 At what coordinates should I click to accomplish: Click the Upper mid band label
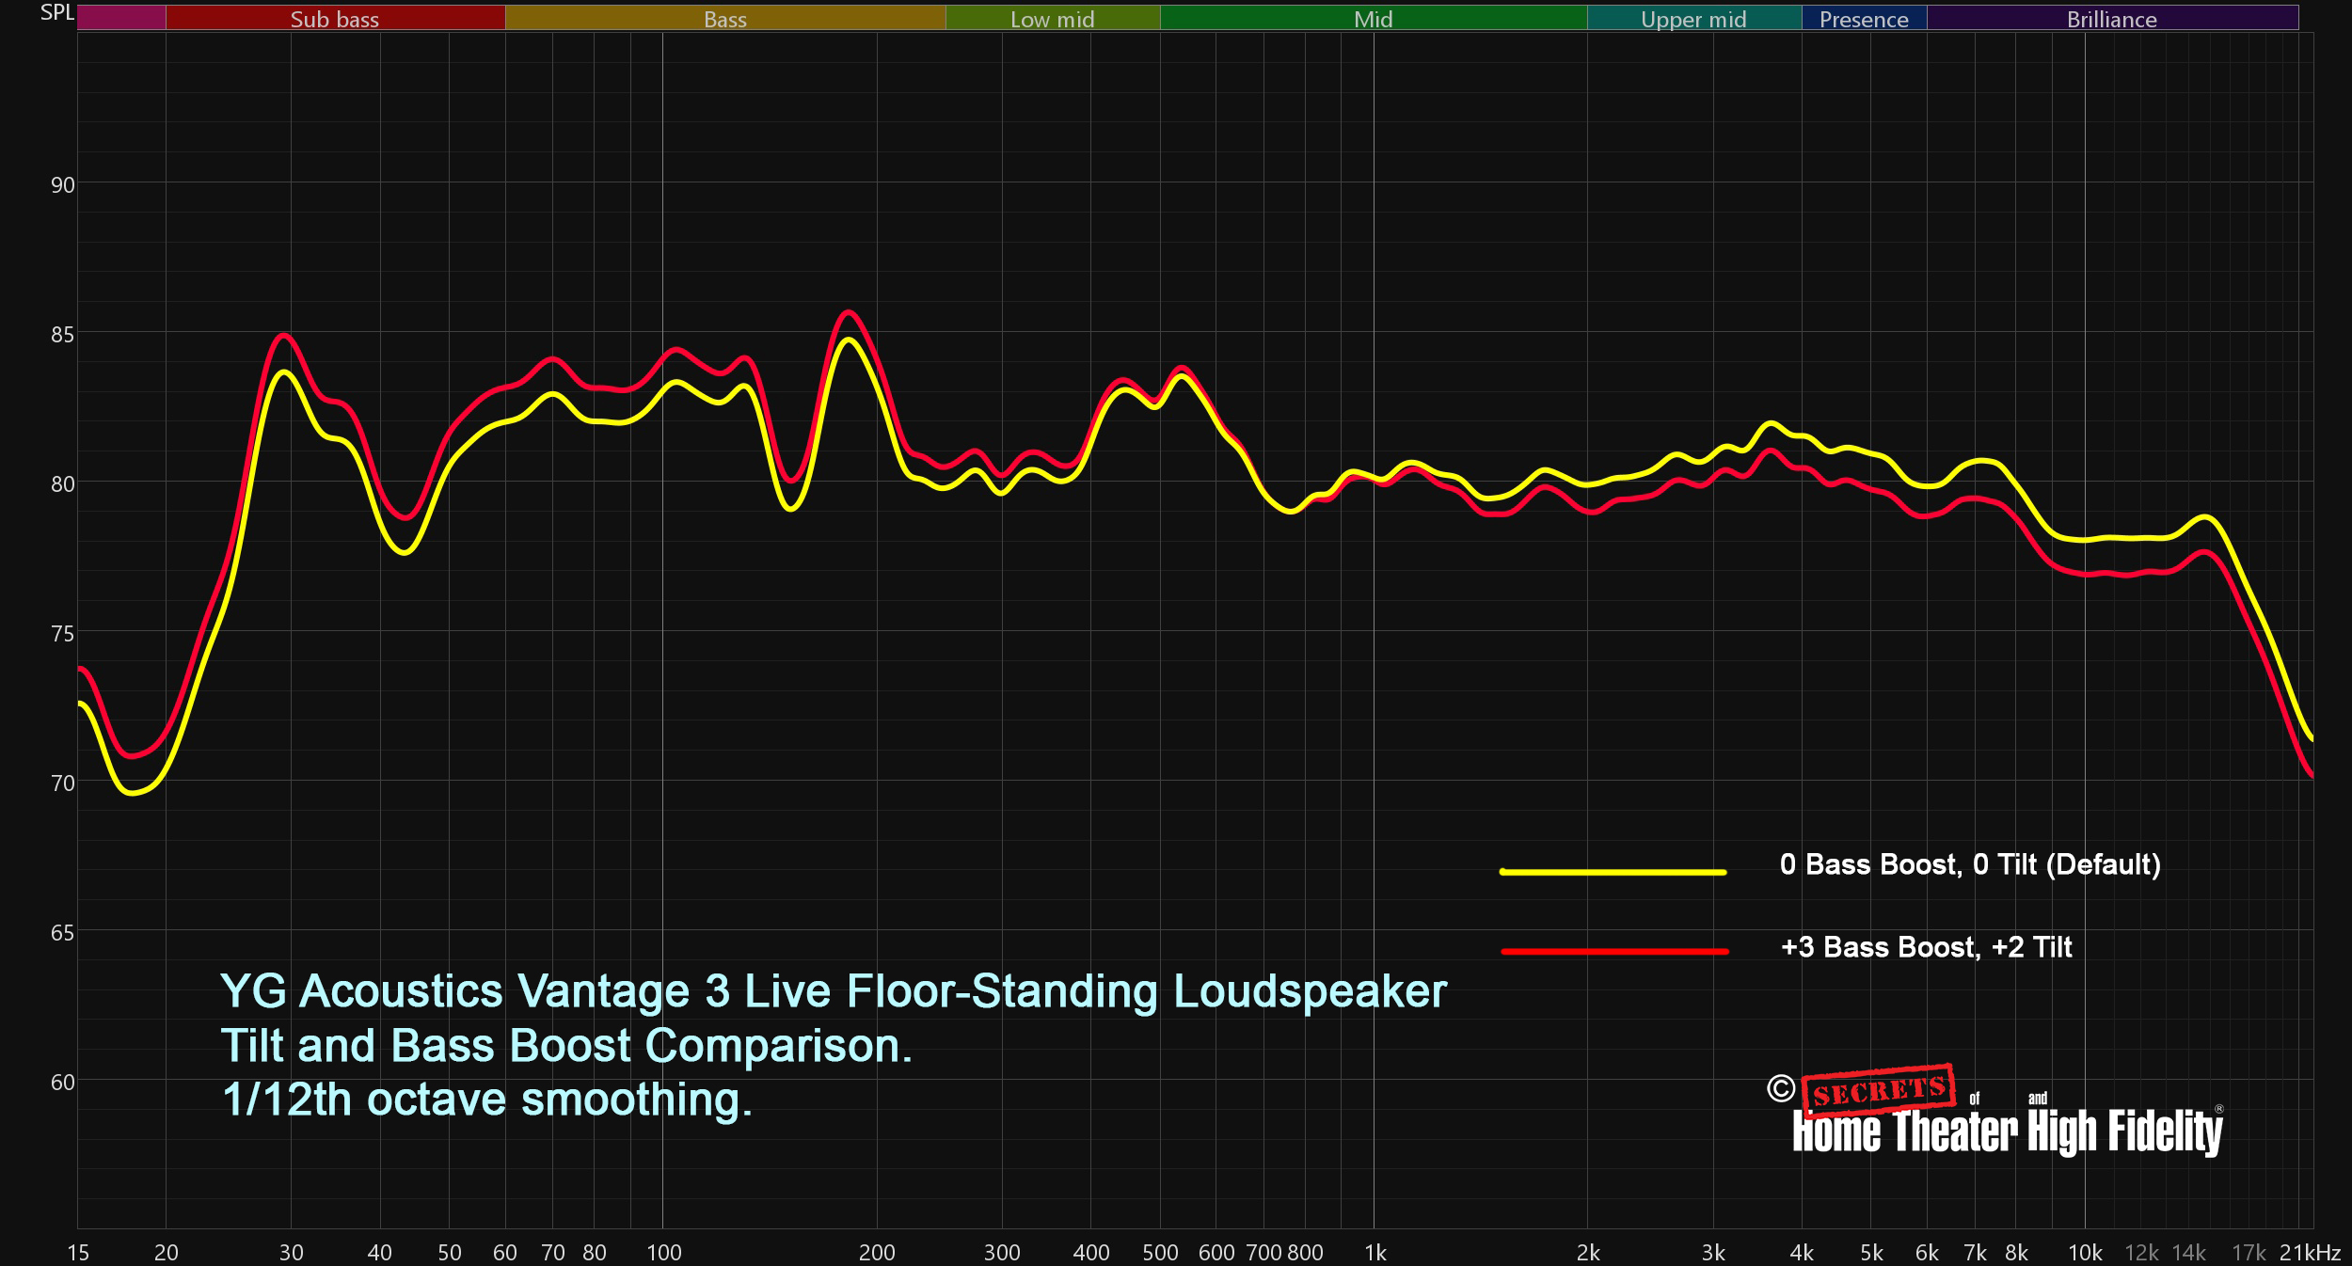click(1693, 18)
